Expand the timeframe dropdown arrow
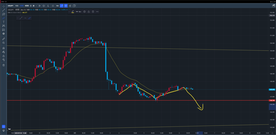Image resolution: width=276 pixels, height=135 pixels. coord(36,6)
